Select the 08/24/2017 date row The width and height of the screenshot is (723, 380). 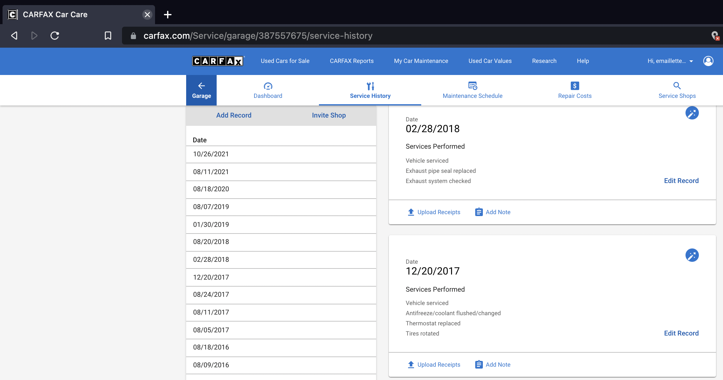pos(281,295)
